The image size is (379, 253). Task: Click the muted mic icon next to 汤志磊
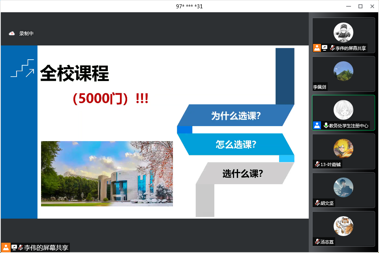[317, 242]
